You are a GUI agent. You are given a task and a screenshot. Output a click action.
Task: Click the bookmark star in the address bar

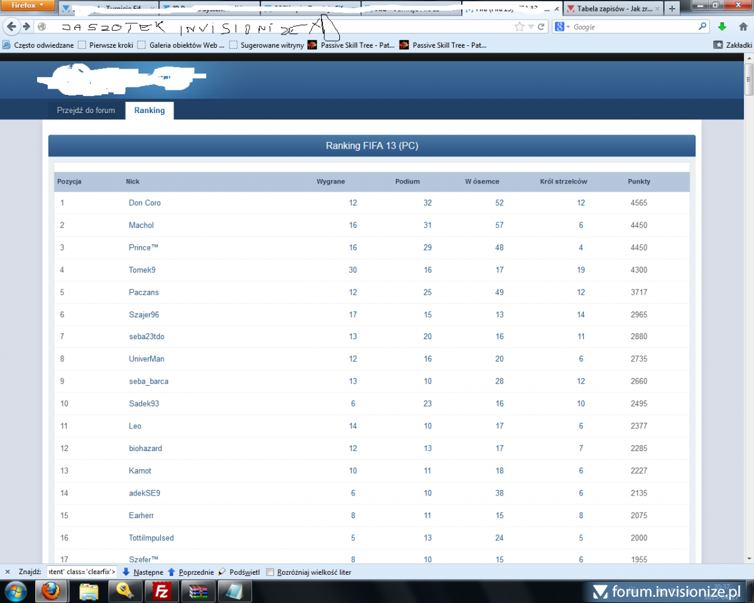point(519,27)
